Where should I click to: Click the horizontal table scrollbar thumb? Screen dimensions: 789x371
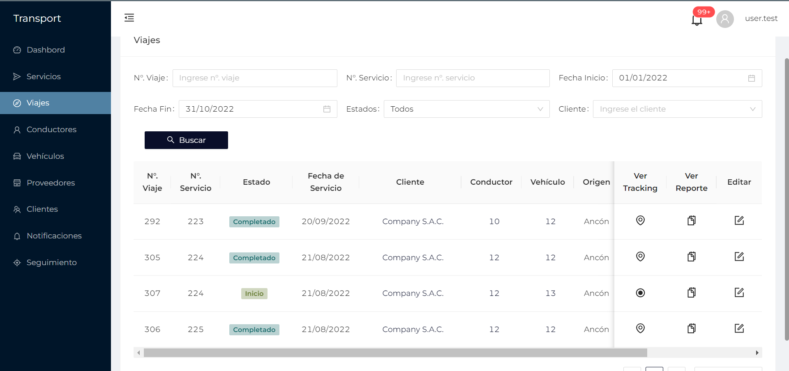pyautogui.click(x=395, y=353)
